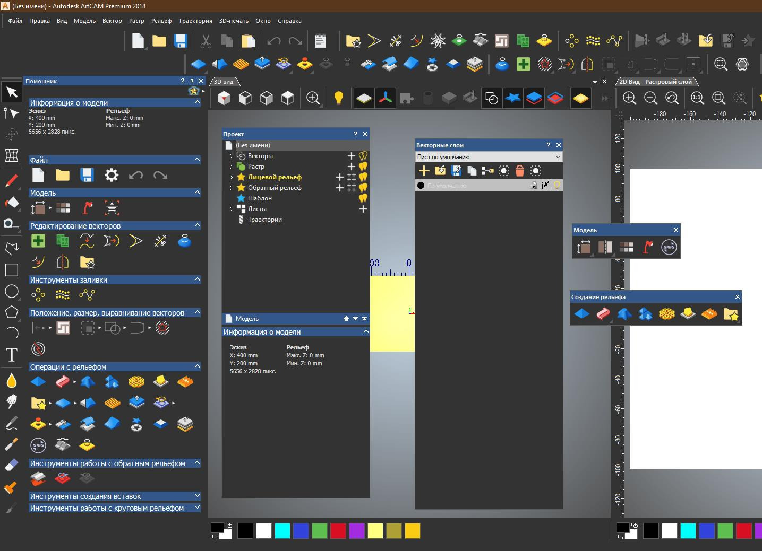Screen dimensions: 762x551
Task: Click the Модель header bar in Проект panel
Action: pos(296,319)
